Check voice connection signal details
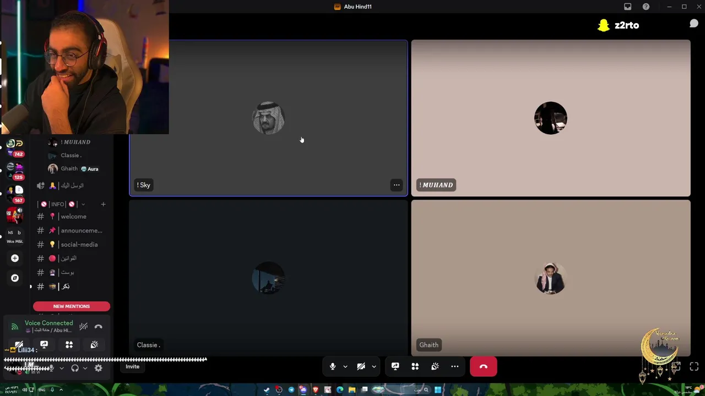The width and height of the screenshot is (705, 396). (15, 327)
